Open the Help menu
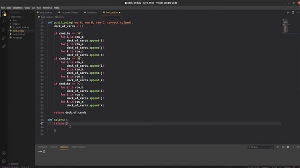Viewport: 300px width, 168px height. coord(56,8)
